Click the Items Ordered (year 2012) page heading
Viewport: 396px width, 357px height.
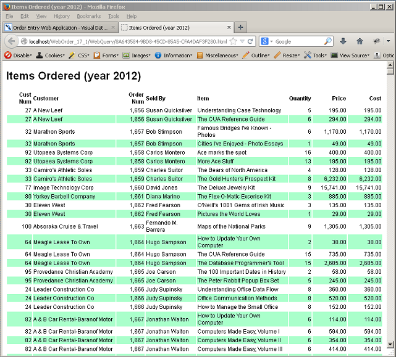74,76
